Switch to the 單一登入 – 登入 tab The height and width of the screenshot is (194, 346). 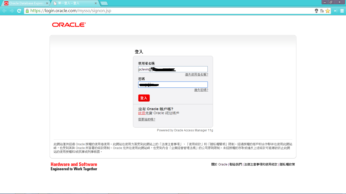(x=75, y=3)
